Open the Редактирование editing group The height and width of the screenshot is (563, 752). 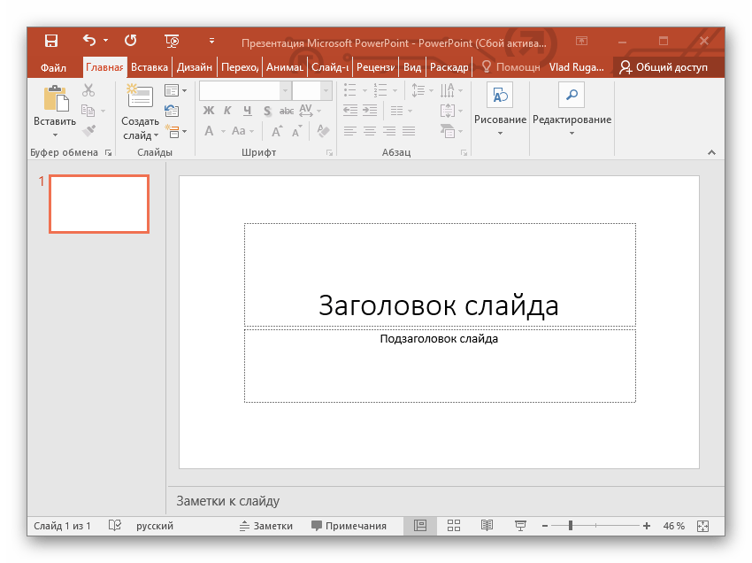(x=572, y=110)
